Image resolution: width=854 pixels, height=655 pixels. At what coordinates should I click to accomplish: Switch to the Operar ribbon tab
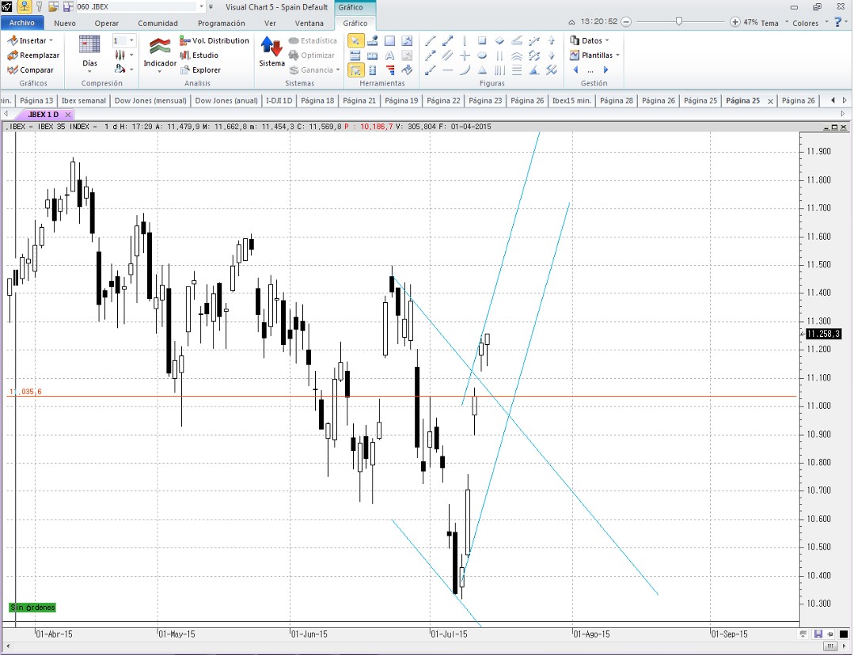pos(106,24)
